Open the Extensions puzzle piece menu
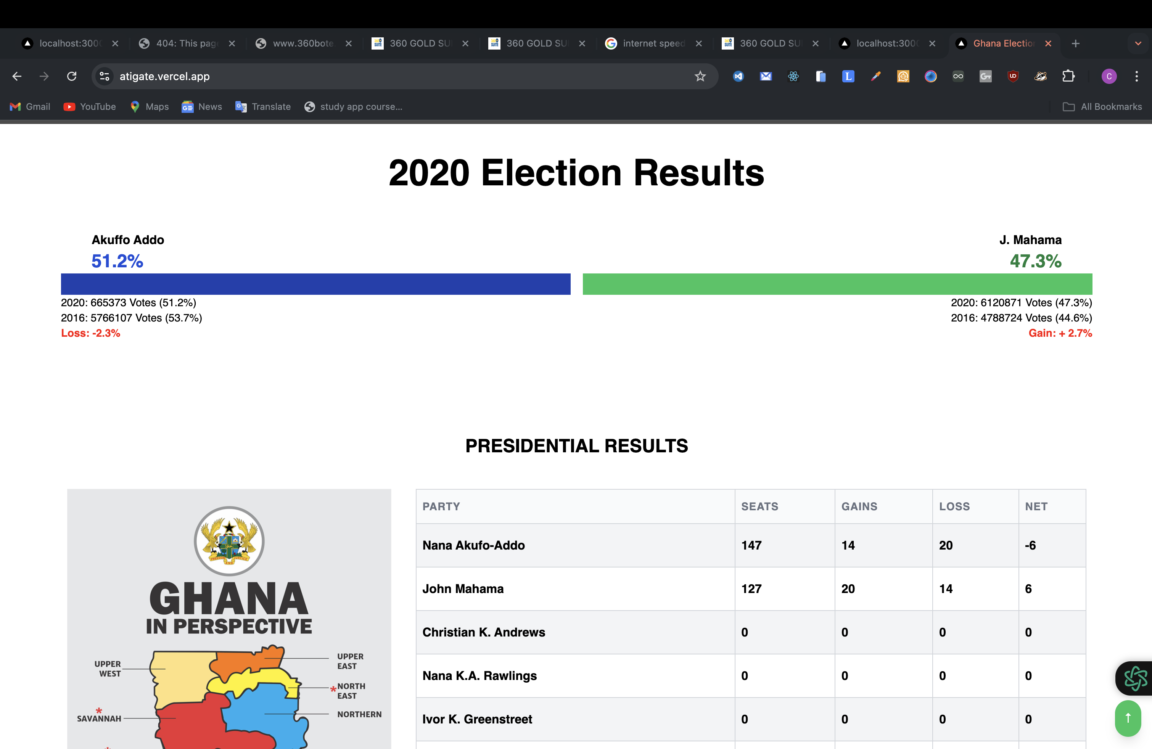The image size is (1152, 749). point(1068,76)
